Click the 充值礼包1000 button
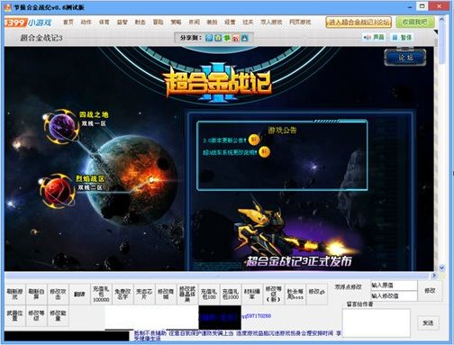This screenshot has height=345, width=454. pos(231,295)
